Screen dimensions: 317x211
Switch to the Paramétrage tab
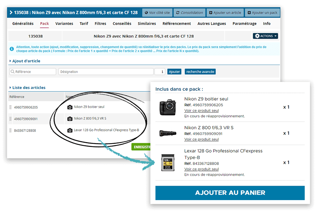[x=244, y=24]
